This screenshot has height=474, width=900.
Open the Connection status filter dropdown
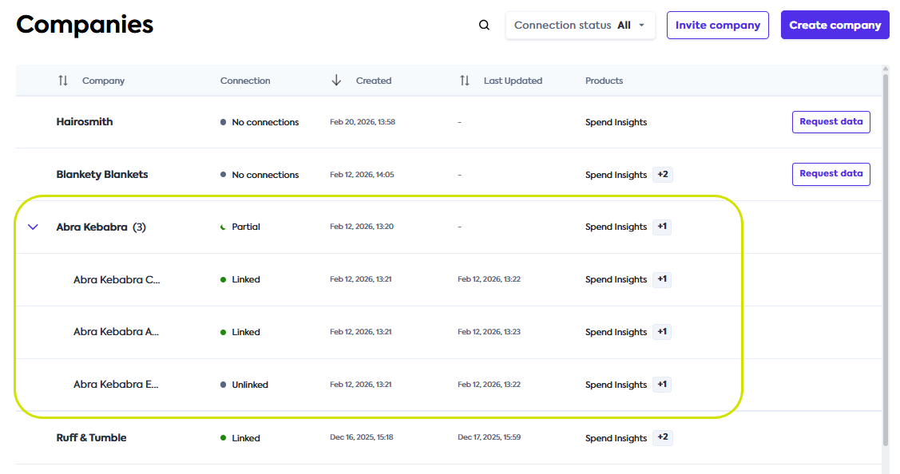(x=581, y=25)
